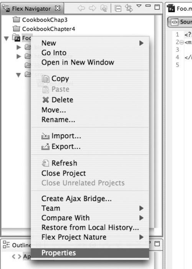The height and width of the screenshot is (269, 192).
Task: Toggle Link with Editor icon
Action: [x=129, y=8]
